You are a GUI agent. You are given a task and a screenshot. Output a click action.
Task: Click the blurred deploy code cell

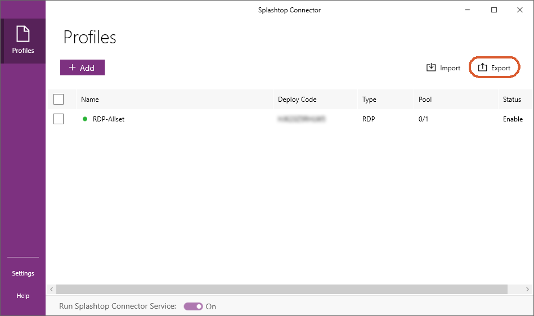302,119
